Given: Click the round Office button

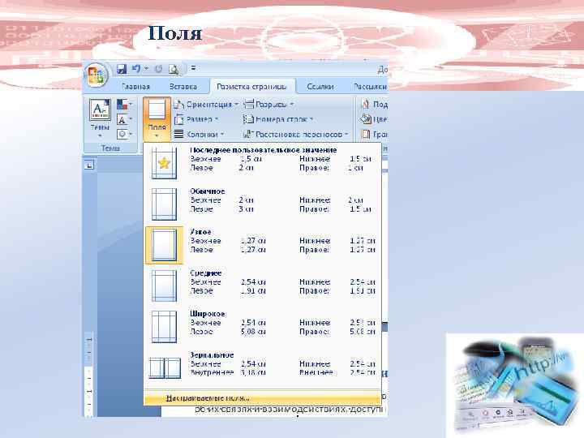Looking at the screenshot, I should pos(97,74).
